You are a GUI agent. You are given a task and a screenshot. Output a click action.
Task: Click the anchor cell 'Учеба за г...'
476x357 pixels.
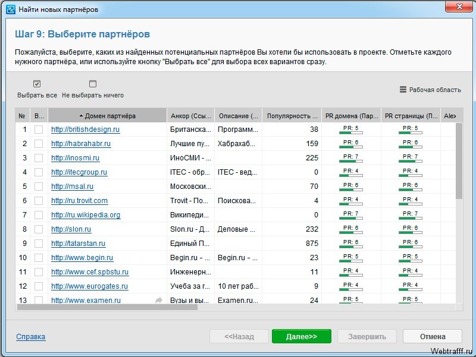click(x=190, y=286)
